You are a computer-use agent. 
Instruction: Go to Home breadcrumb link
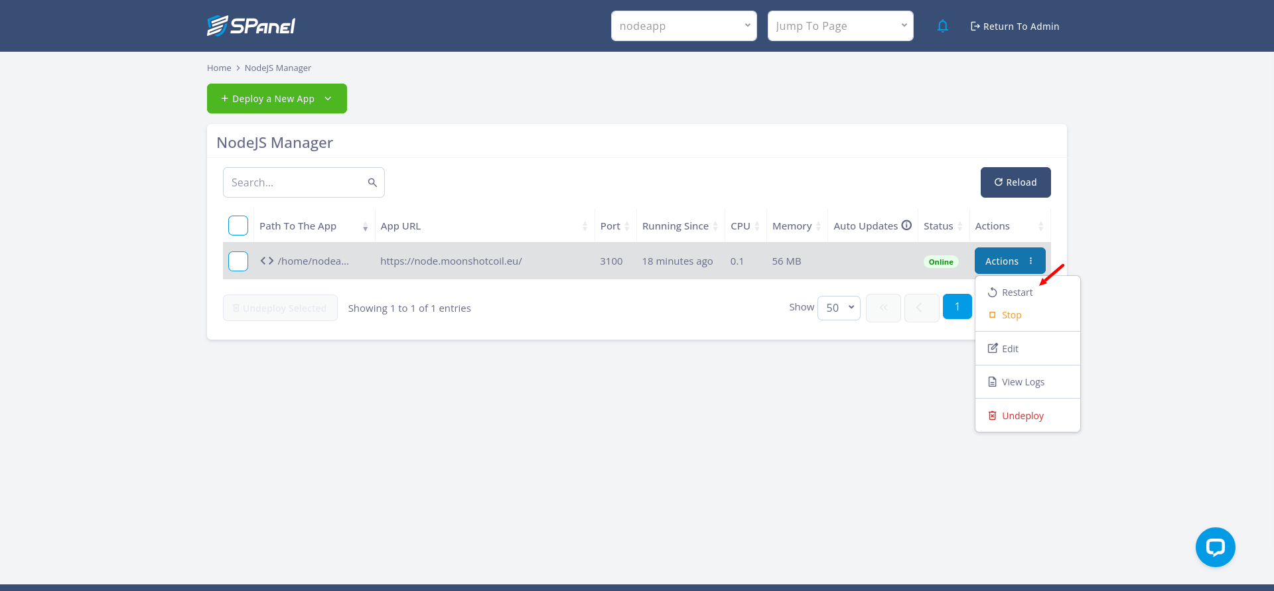pos(219,68)
